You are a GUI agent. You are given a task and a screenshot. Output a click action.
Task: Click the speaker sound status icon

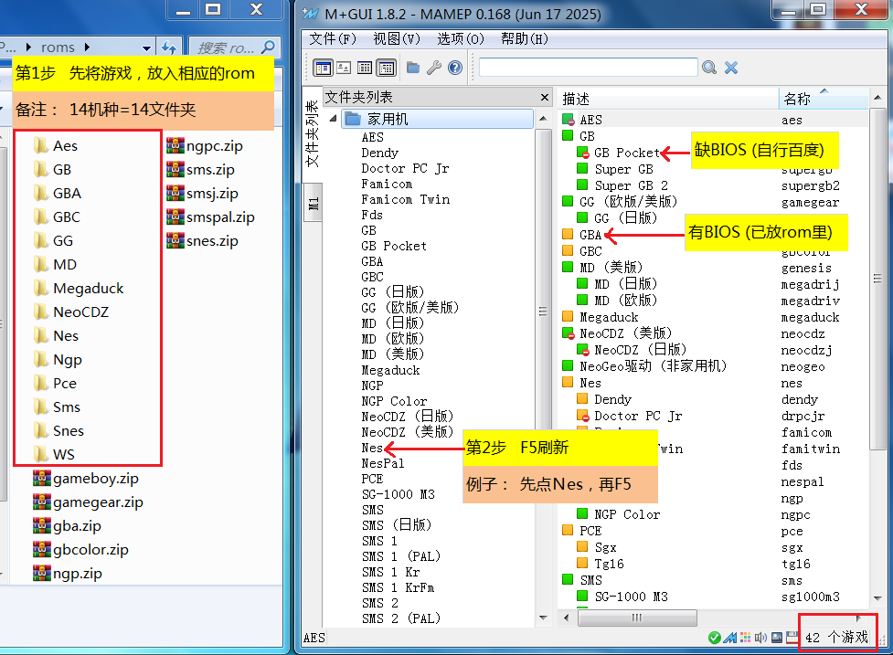760,638
